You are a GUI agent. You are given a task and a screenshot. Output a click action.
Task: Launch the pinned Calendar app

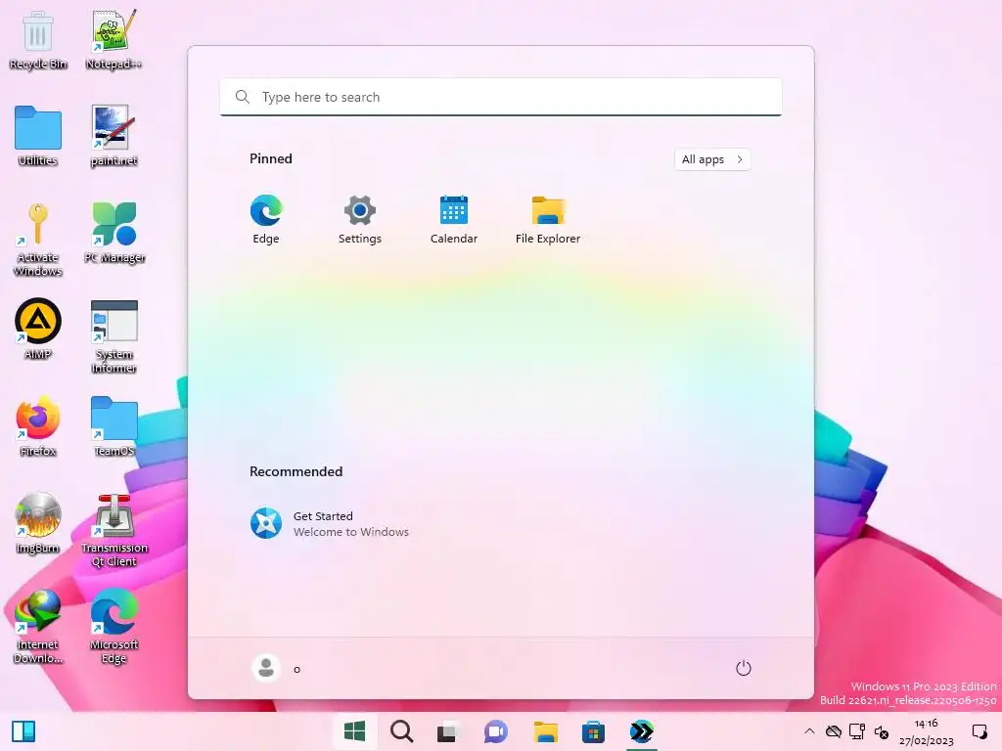coord(454,219)
